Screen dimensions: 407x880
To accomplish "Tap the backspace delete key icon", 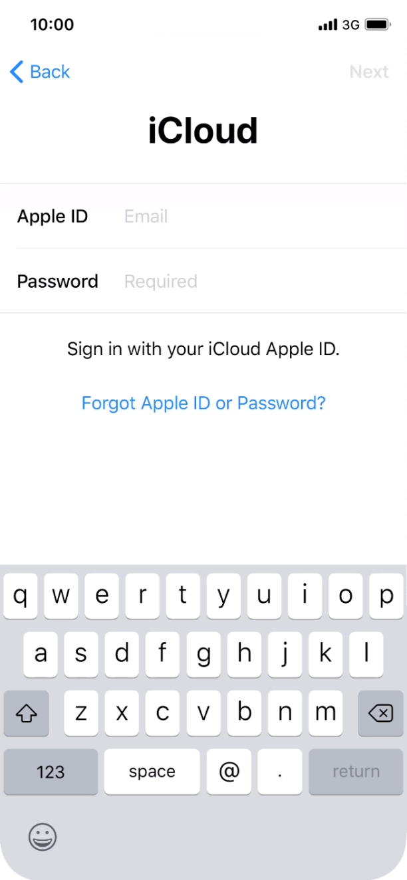I will 380,713.
